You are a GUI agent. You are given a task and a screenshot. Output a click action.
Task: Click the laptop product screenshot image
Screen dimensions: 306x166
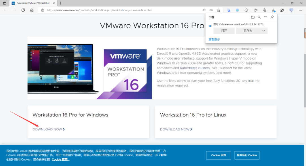coord(63,69)
